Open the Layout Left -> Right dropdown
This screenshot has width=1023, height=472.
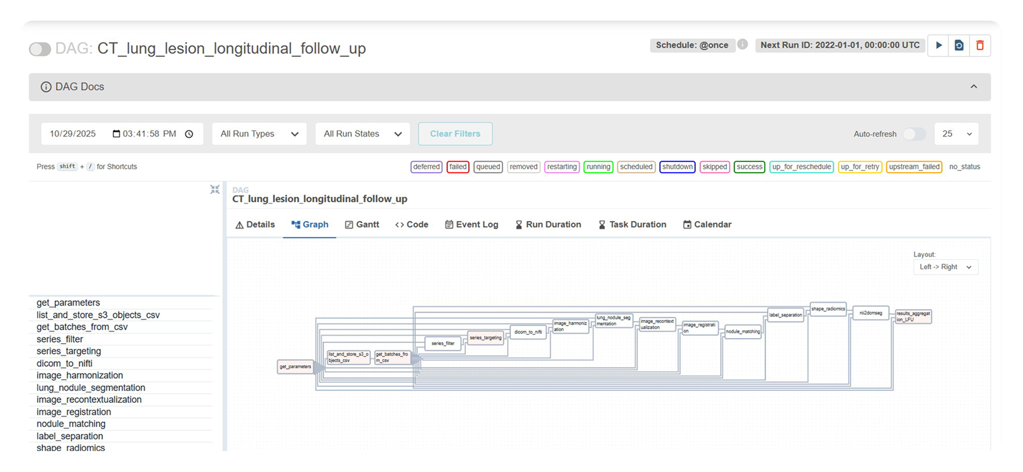click(x=945, y=267)
